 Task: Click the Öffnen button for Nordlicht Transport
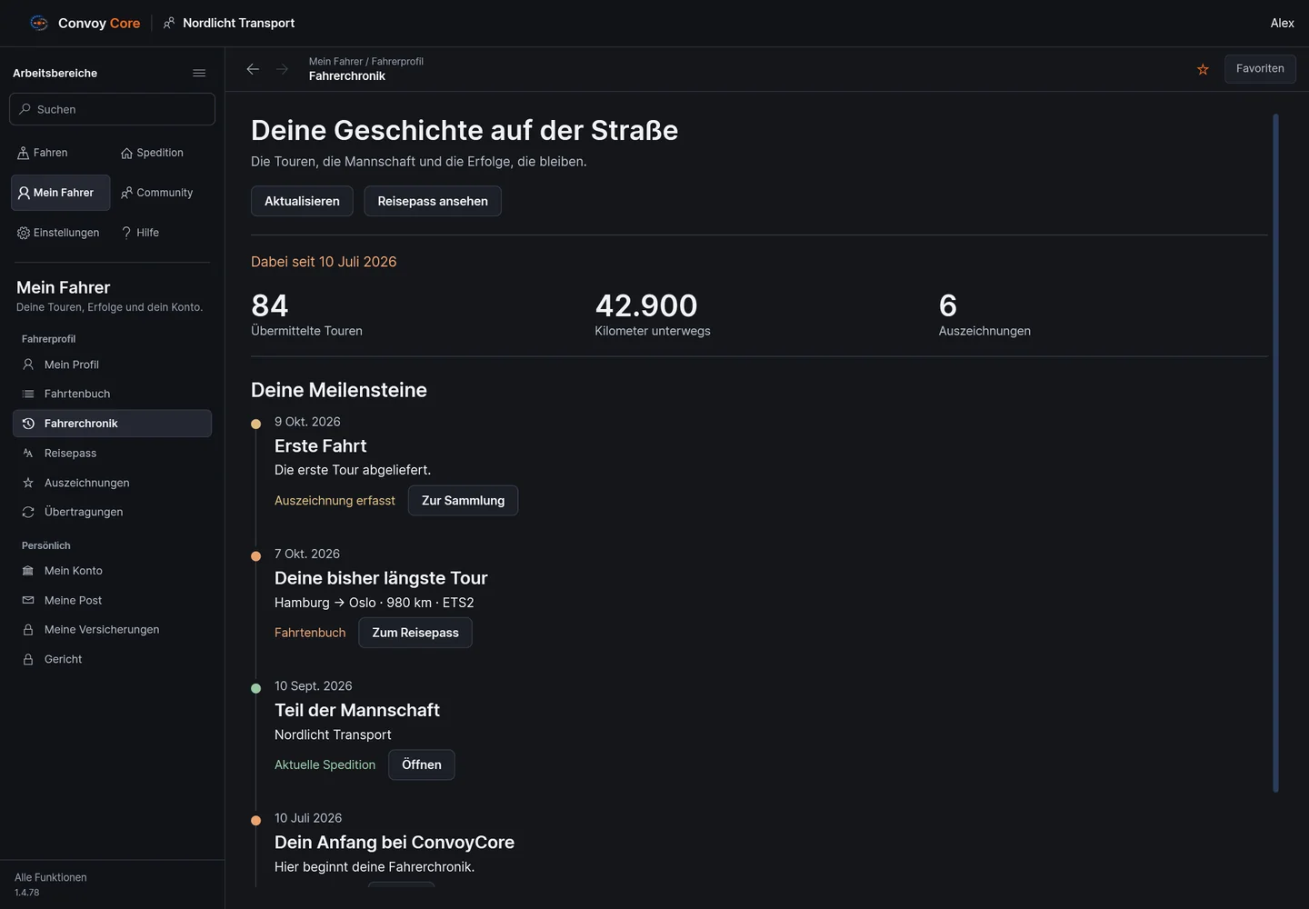click(422, 764)
